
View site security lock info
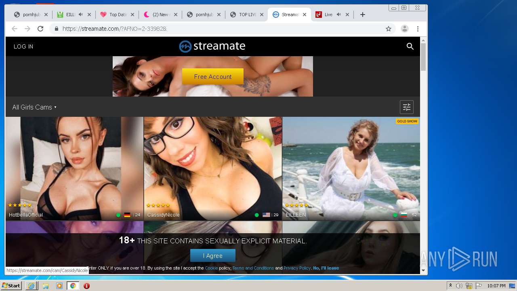pos(57,29)
